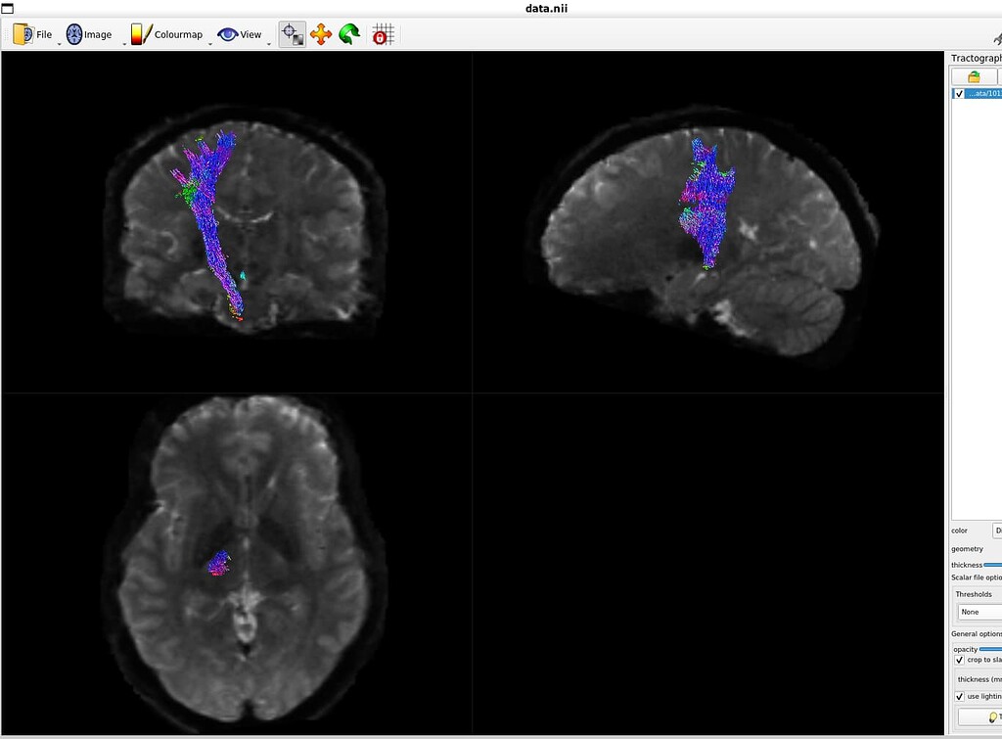1002x739 pixels.
Task: Click the Colourmap palette icon
Action: click(142, 35)
